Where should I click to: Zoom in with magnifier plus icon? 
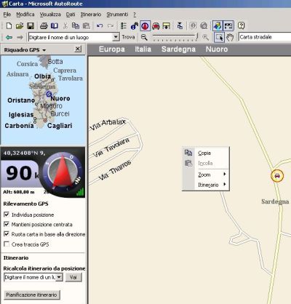(x=205, y=37)
